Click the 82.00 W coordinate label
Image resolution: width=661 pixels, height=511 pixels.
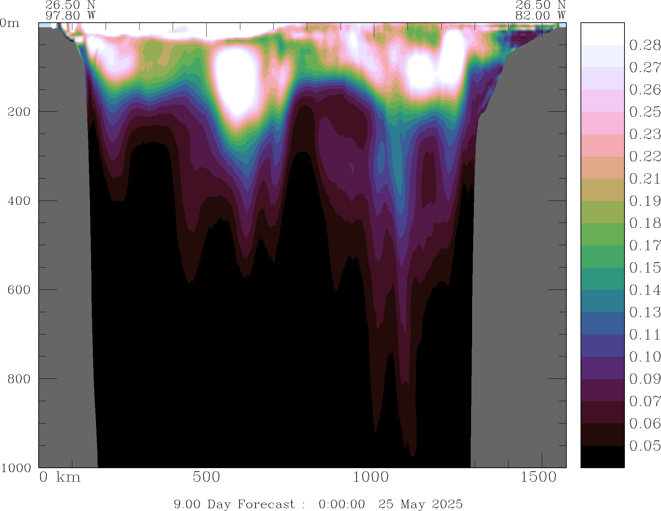540,16
